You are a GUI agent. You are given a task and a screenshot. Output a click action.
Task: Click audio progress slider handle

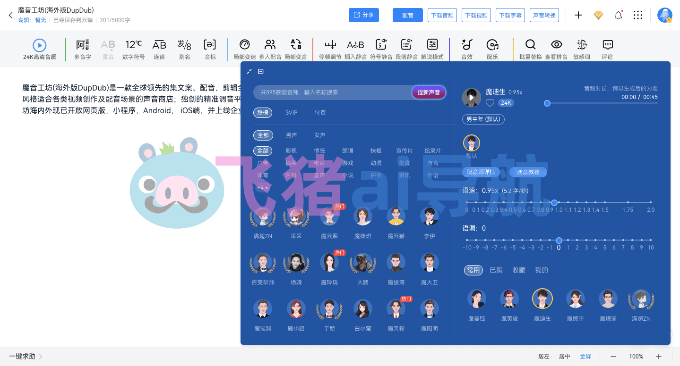(547, 103)
